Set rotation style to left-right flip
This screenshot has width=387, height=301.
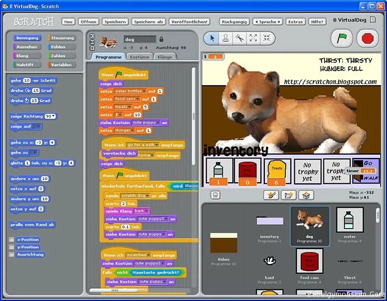point(92,42)
